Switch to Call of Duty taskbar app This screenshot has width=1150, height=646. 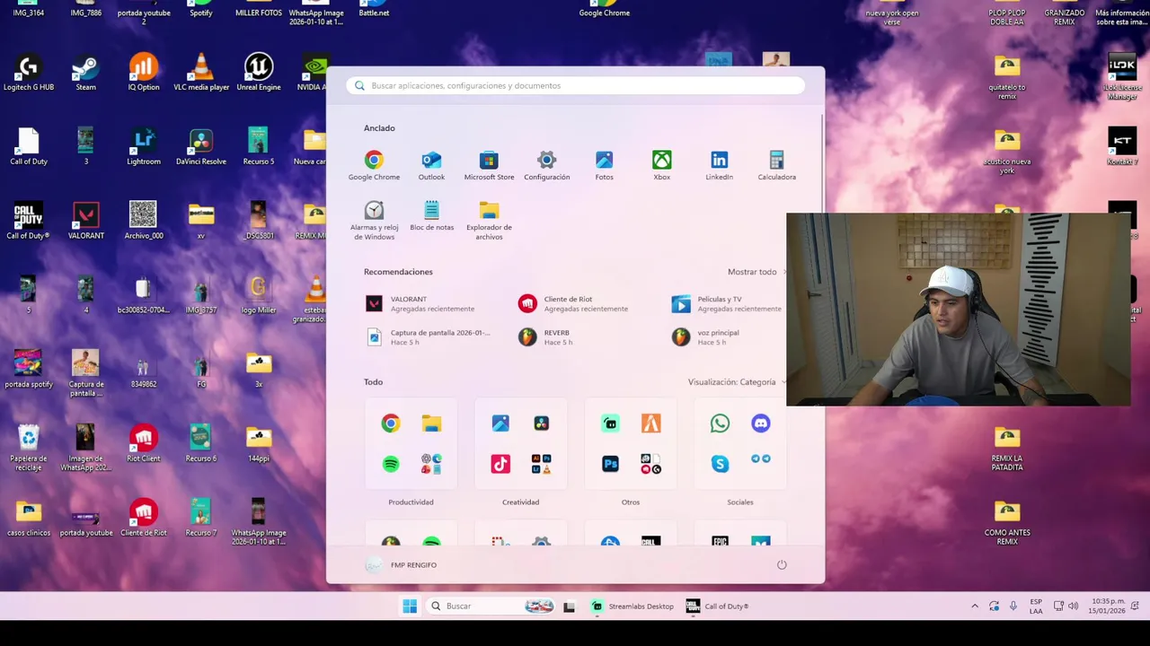click(717, 607)
